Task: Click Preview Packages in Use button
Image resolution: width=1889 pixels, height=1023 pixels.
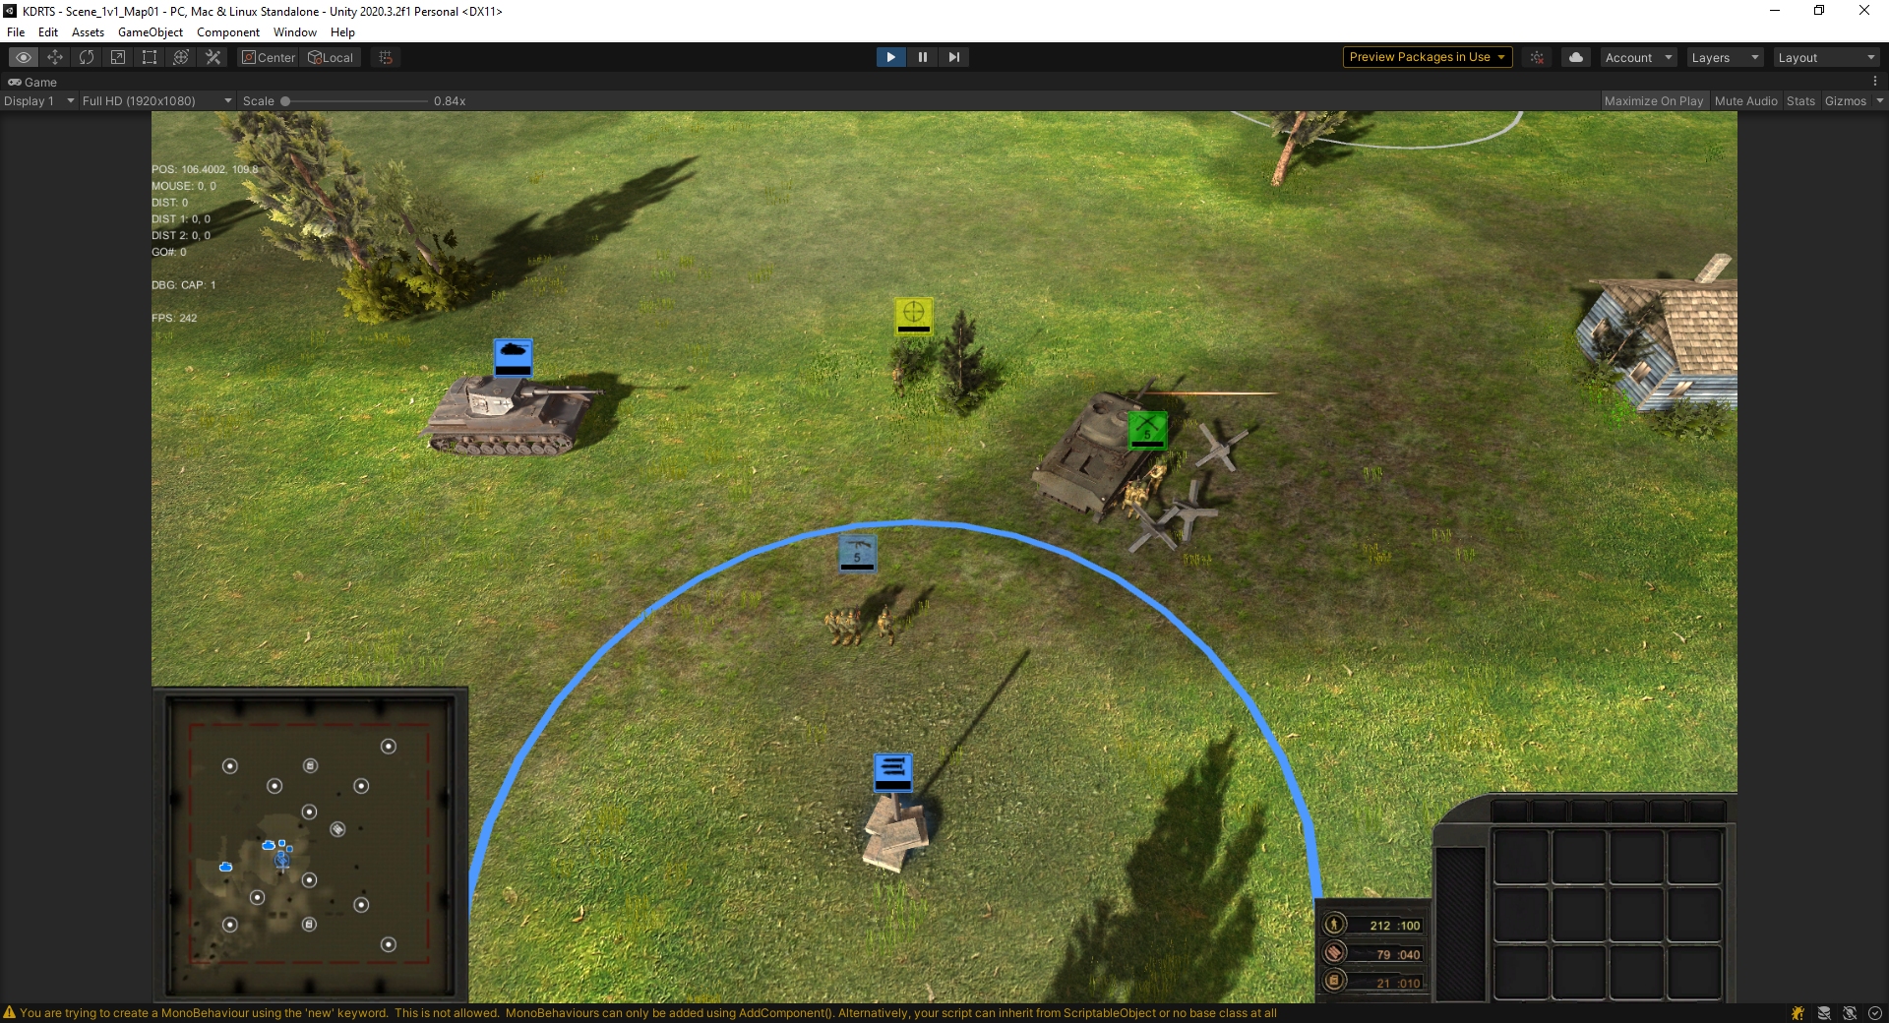Action: [x=1426, y=57]
